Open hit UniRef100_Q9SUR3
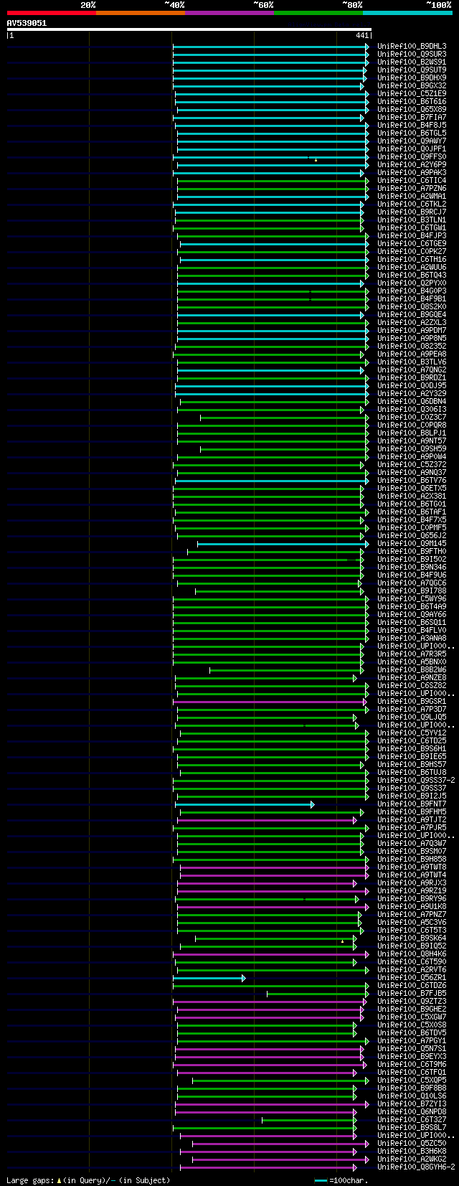Viewport: 459px width, 1186px height. 412,55
